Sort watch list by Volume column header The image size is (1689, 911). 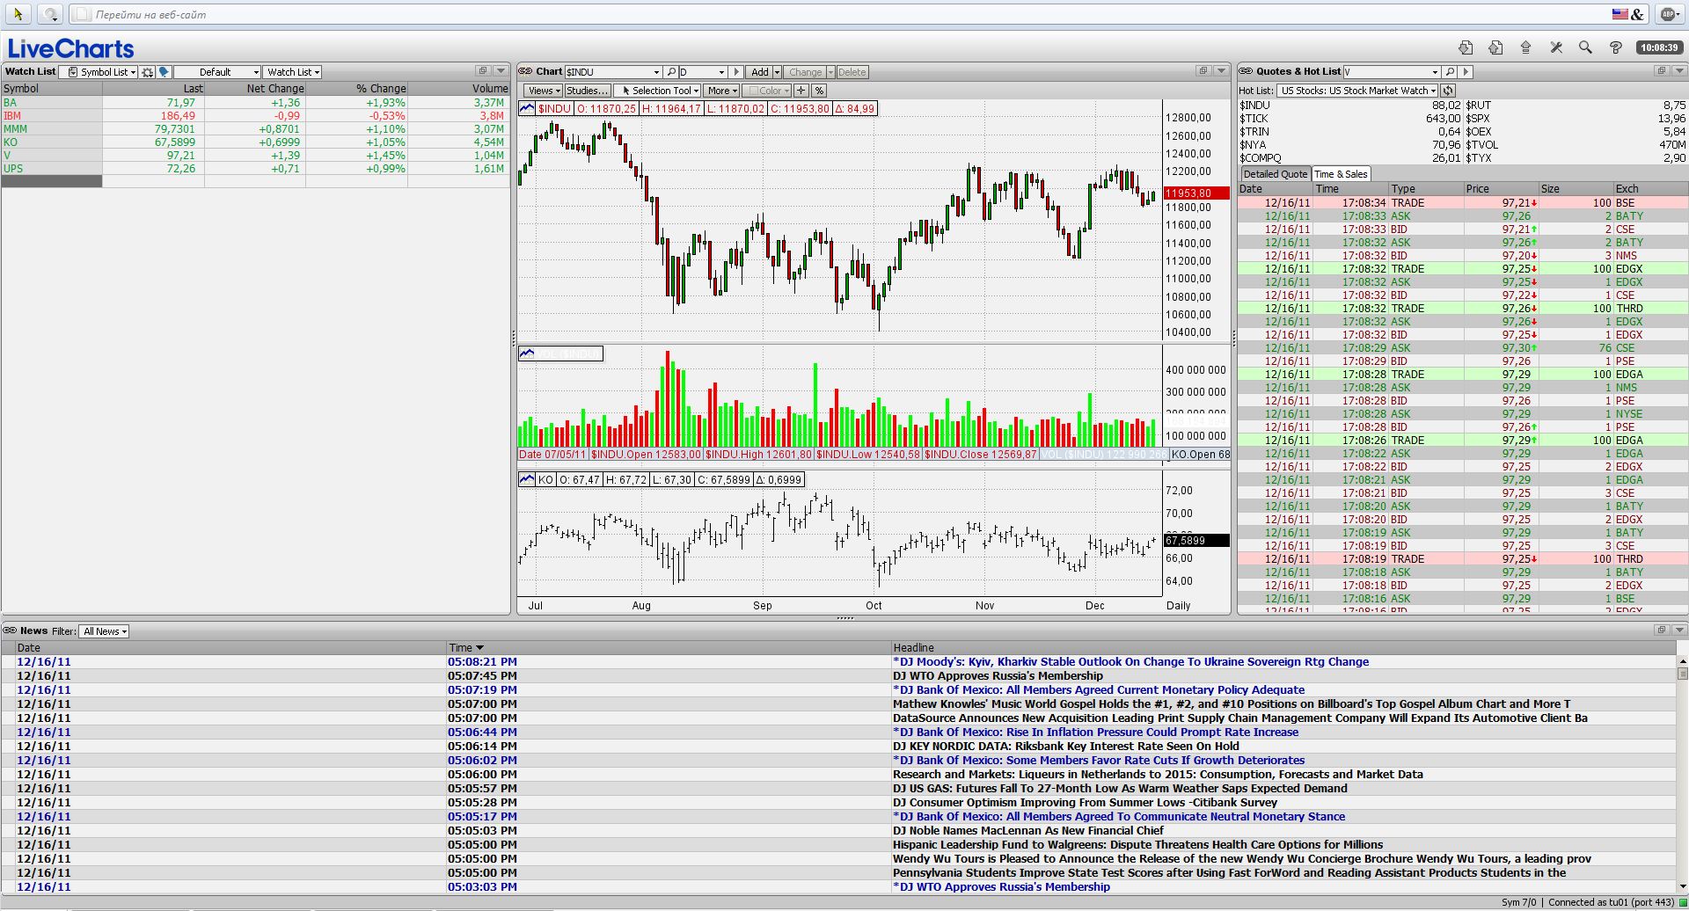(459, 88)
